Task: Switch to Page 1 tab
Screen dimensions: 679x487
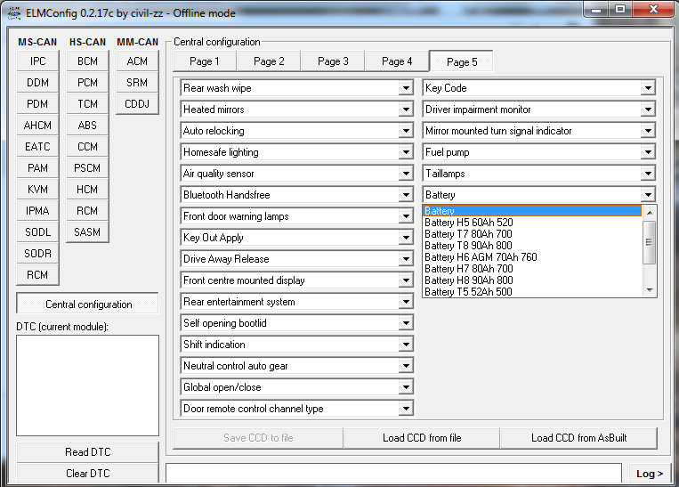Action: point(204,61)
